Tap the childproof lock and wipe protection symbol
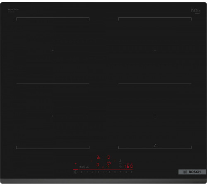The width and height of the screenshot is (207, 186). point(82,167)
